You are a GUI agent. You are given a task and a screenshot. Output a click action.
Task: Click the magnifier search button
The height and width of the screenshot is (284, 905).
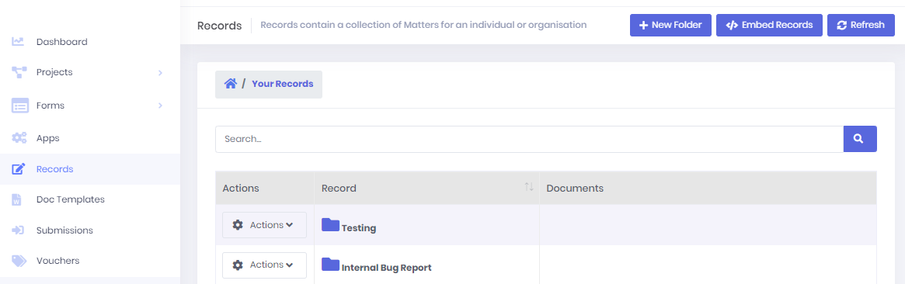pyautogui.click(x=860, y=139)
